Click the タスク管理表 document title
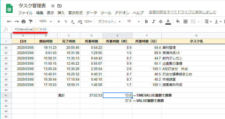 point(32,6)
